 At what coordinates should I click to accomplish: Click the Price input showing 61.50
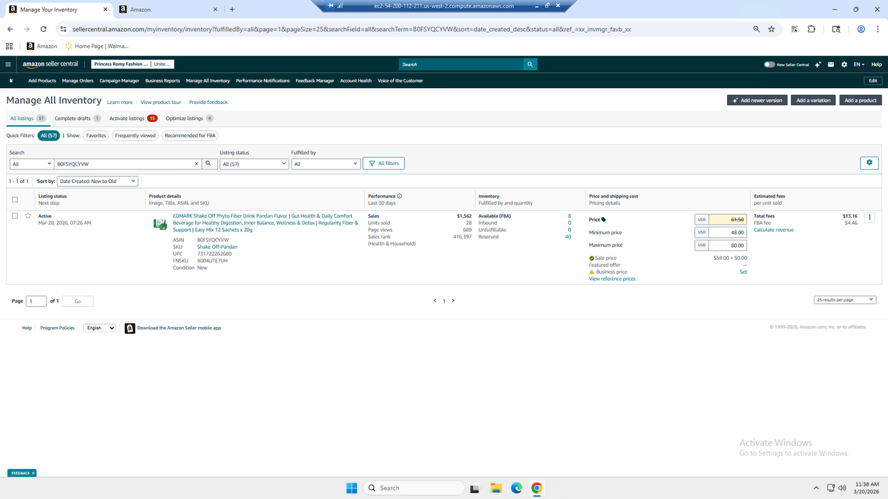pyautogui.click(x=728, y=219)
